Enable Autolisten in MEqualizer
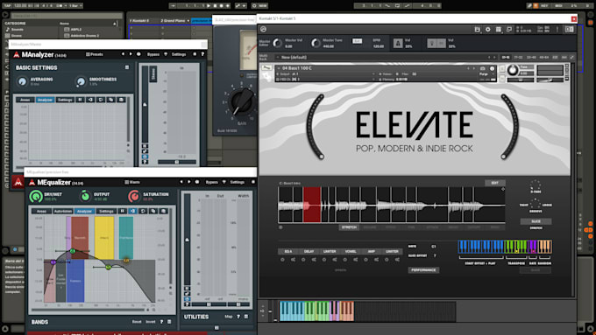 pyautogui.click(x=63, y=211)
